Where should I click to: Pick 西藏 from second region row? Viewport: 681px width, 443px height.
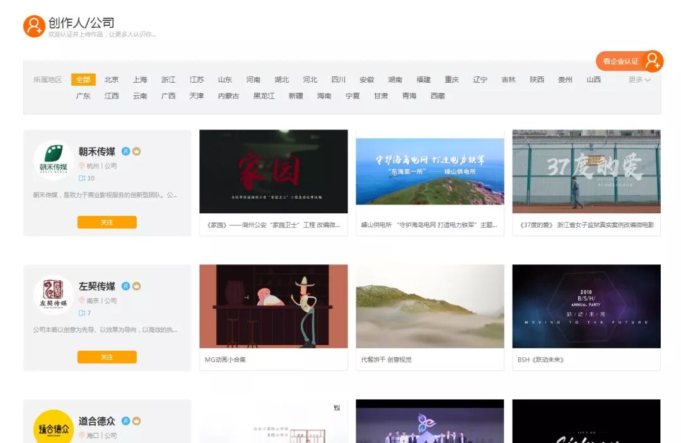click(x=438, y=96)
